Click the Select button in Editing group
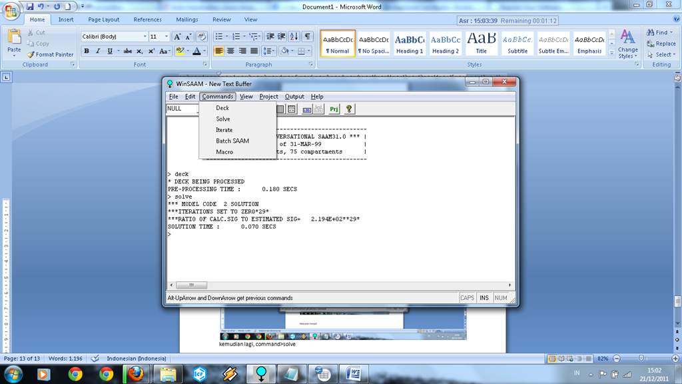The width and height of the screenshot is (682, 384). 661,55
